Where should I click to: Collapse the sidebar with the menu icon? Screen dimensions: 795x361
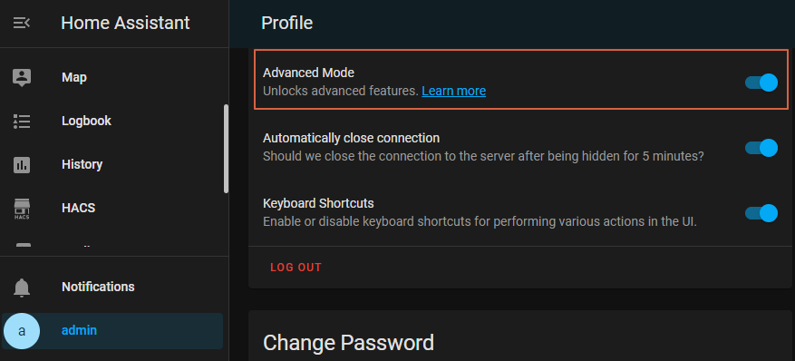(21, 23)
